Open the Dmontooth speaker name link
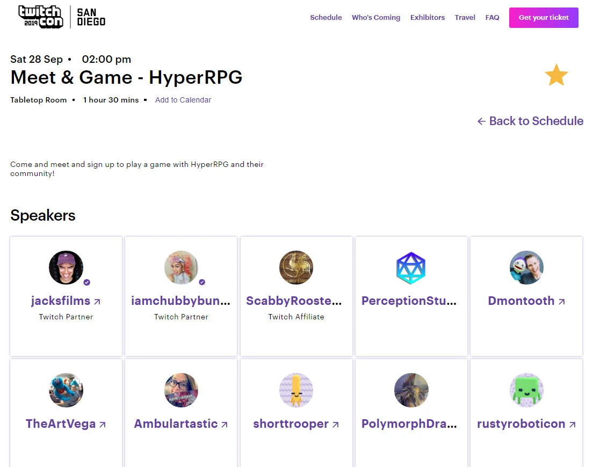593x467 pixels. (521, 301)
